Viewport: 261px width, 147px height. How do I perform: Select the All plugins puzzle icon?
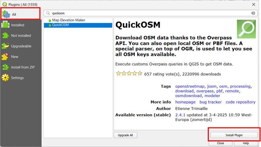6,14
